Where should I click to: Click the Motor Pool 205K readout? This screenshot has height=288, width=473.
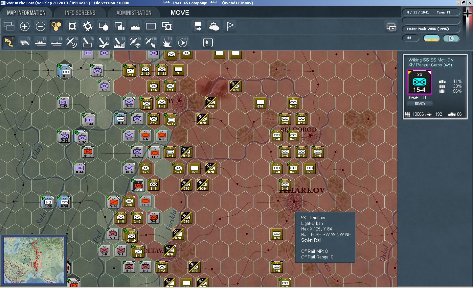point(431,29)
